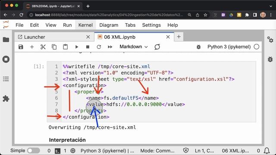The height and width of the screenshot is (155, 276).
Task: Paste cells from clipboard icon
Action: click(x=65, y=47)
